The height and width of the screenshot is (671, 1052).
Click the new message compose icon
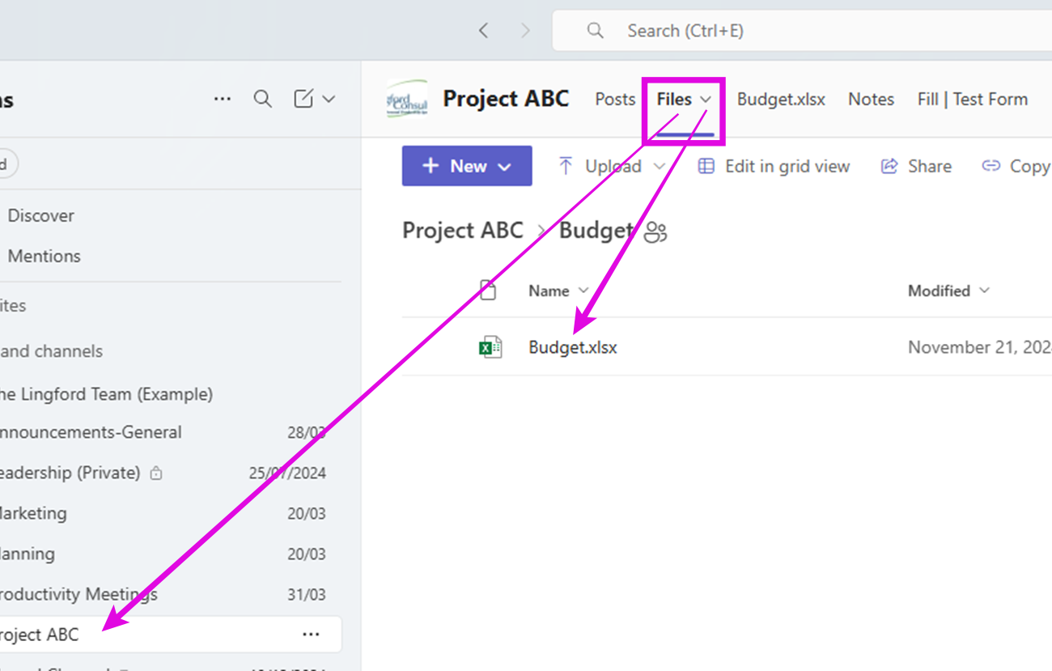pos(303,99)
